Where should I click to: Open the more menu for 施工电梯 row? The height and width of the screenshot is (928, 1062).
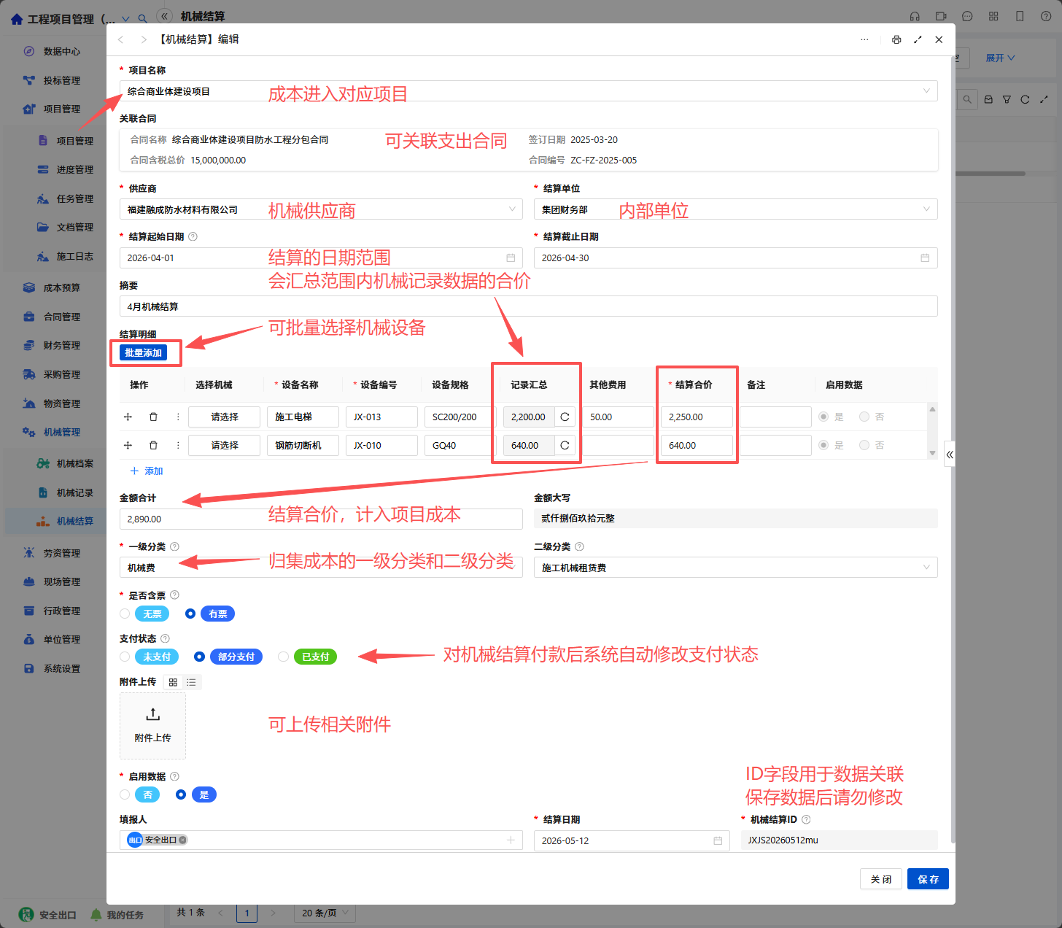pyautogui.click(x=178, y=417)
